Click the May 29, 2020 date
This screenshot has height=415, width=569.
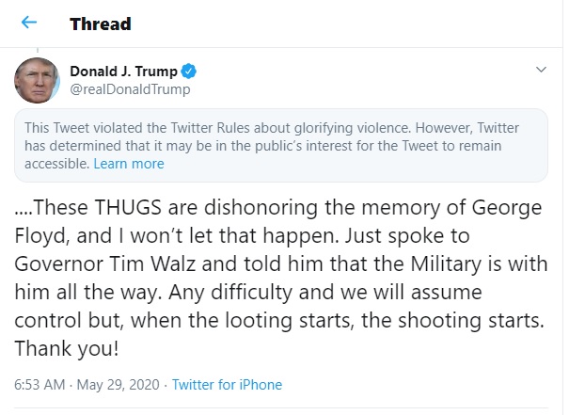[x=119, y=385]
